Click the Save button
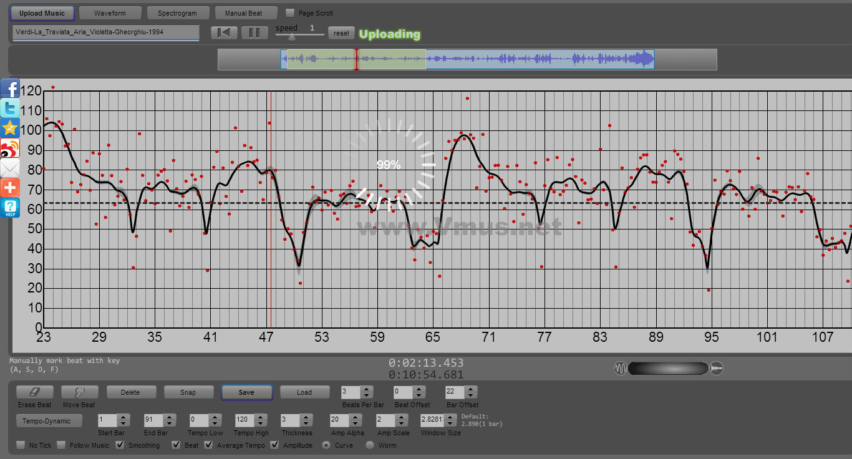Image resolution: width=852 pixels, height=459 pixels. click(x=246, y=392)
